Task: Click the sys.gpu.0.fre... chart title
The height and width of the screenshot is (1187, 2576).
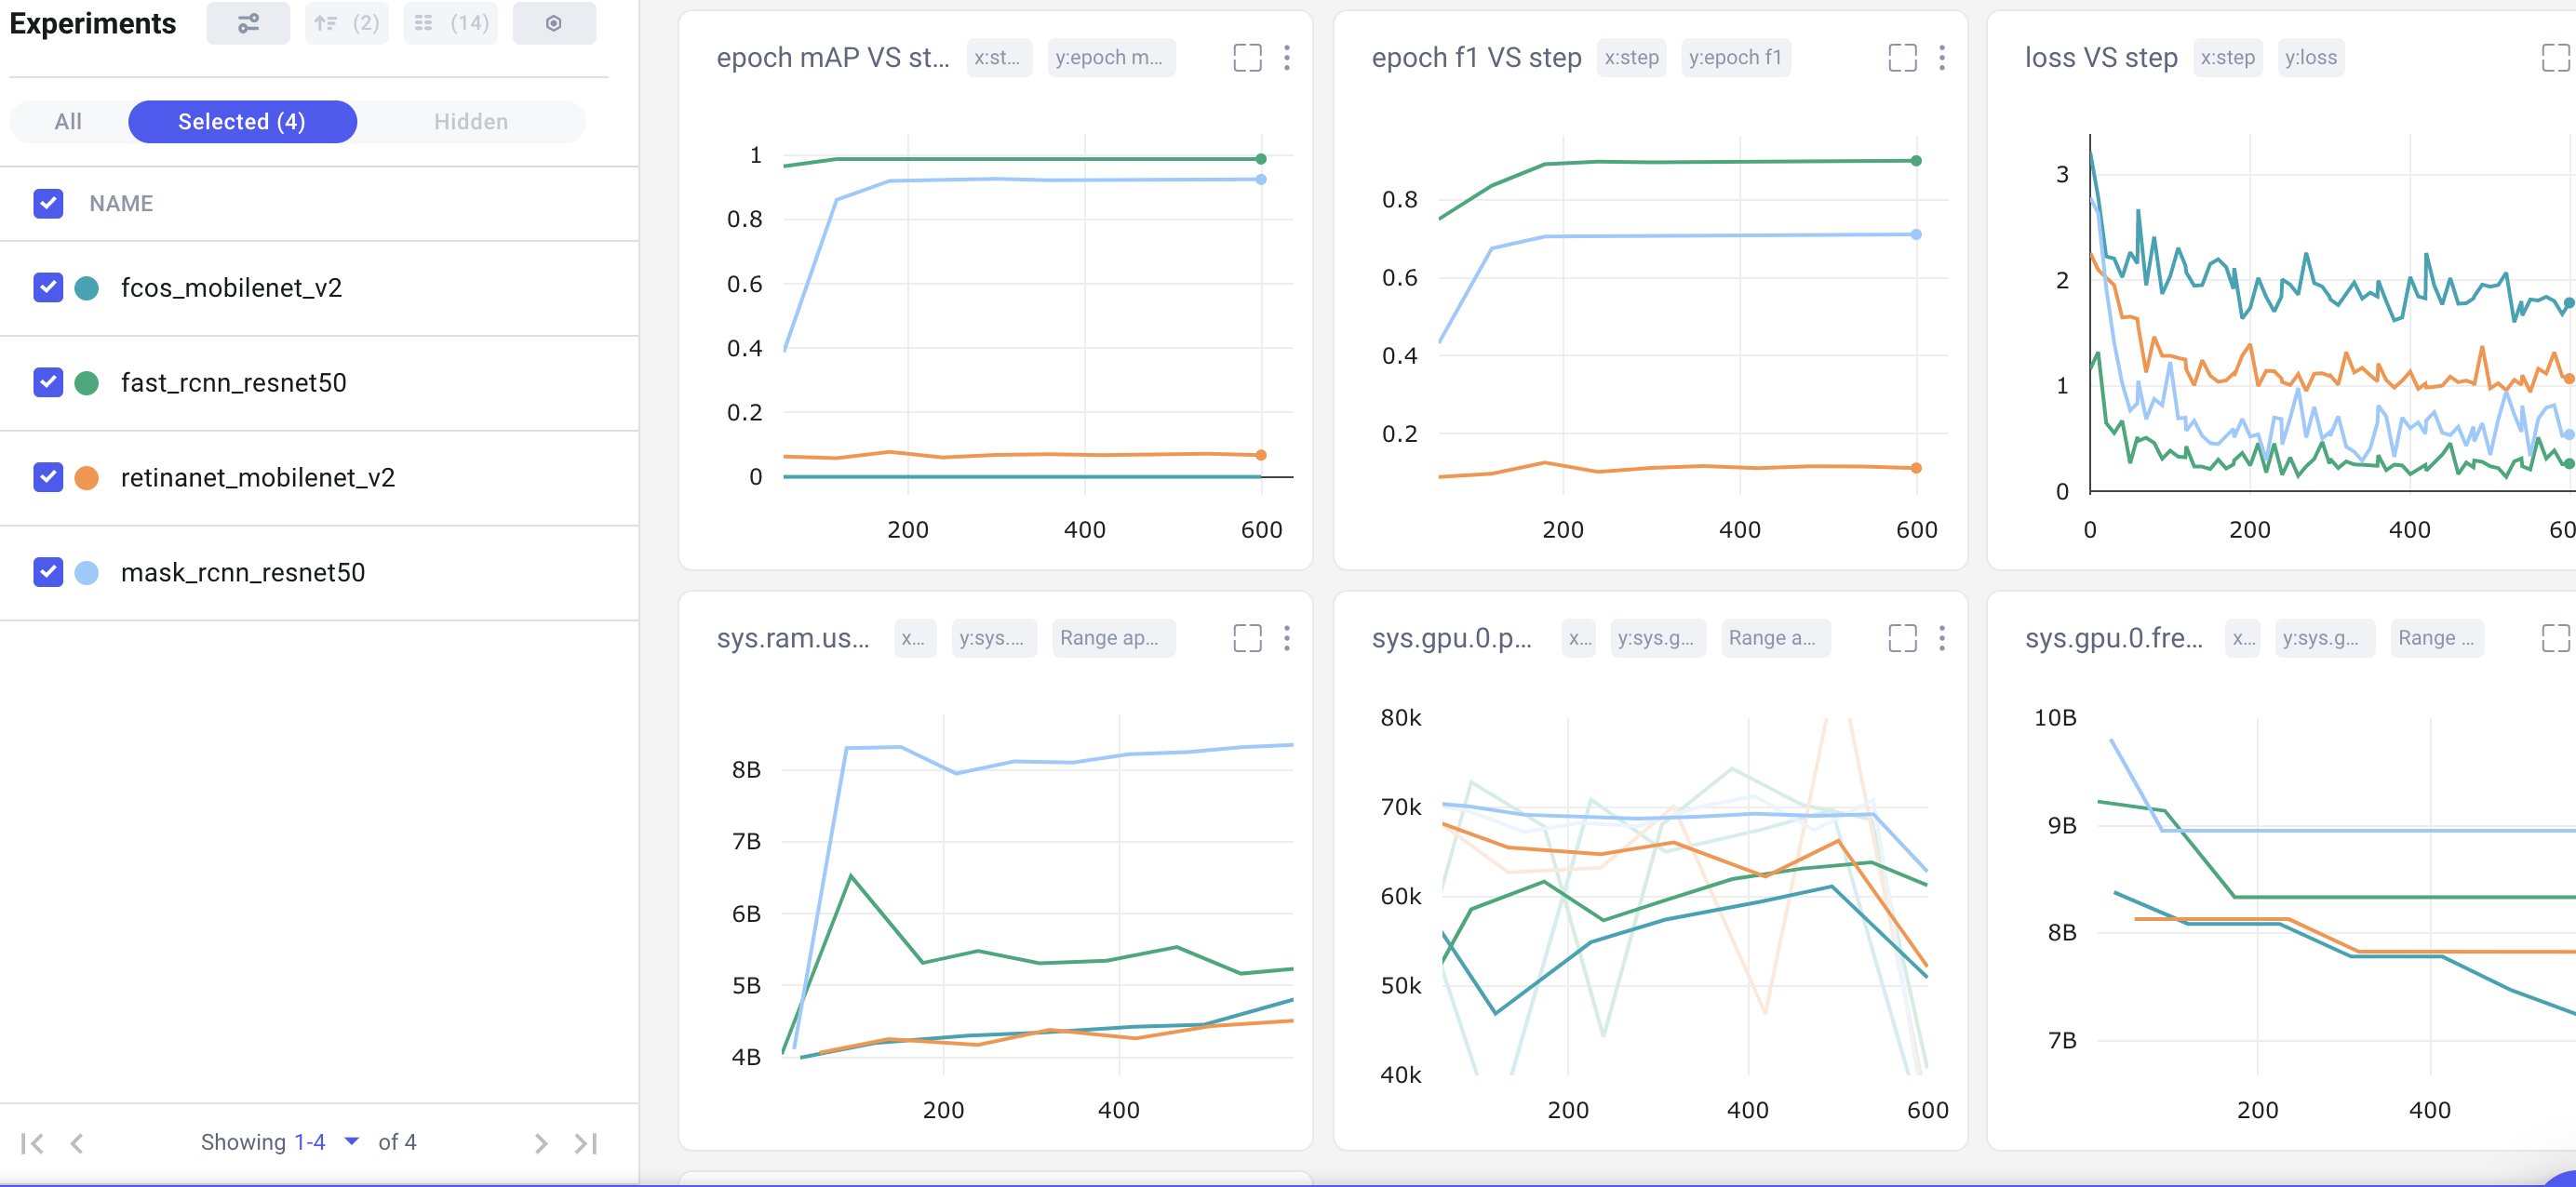Action: [2114, 638]
